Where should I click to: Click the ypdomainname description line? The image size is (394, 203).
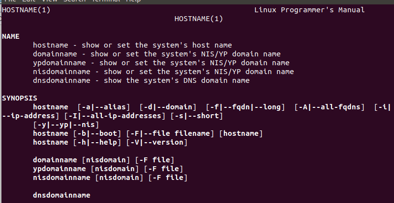[161, 63]
